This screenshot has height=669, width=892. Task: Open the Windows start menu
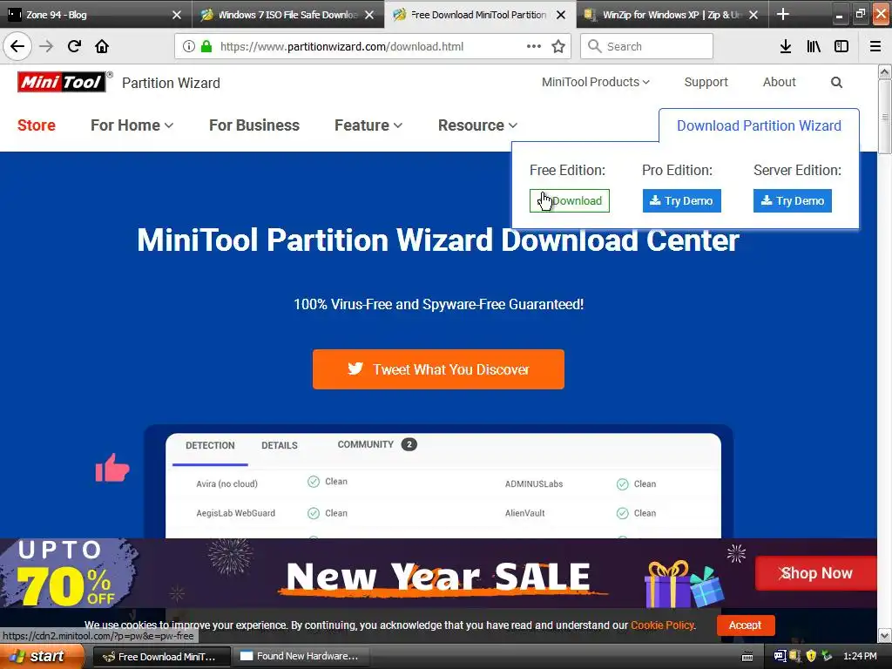tap(41, 656)
